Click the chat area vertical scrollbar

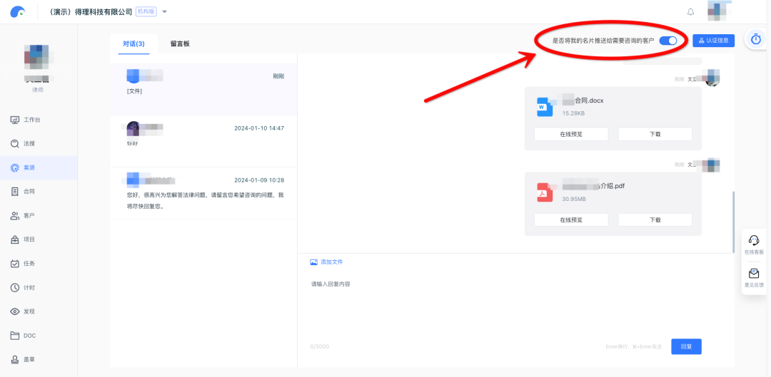coord(733,221)
